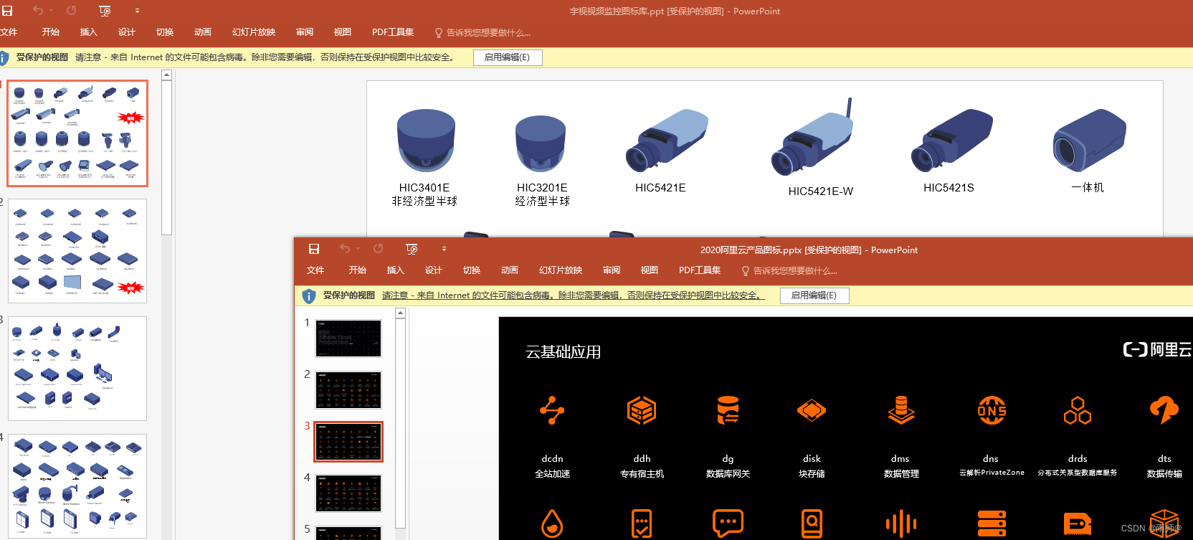Select slide 4 thumbnail in front 阿里云 window
Screen dimensions: 1193x540
(x=348, y=493)
